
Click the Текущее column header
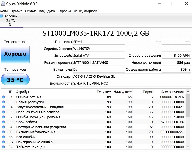(x=104, y=92)
